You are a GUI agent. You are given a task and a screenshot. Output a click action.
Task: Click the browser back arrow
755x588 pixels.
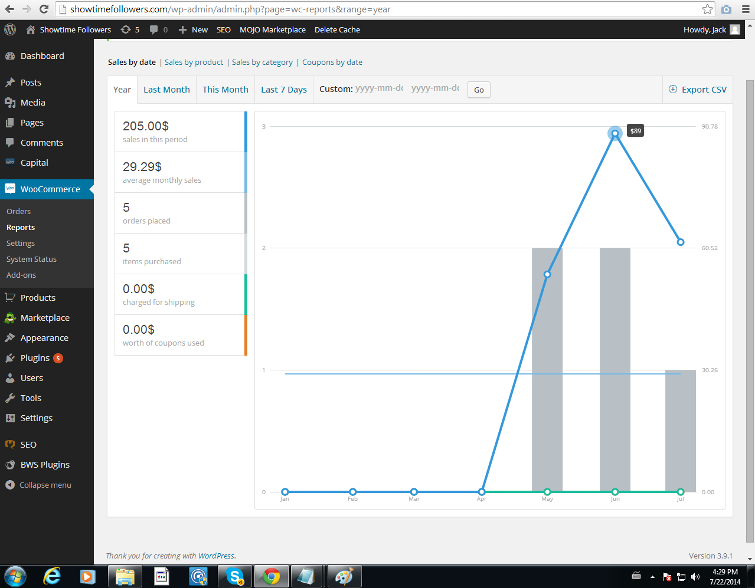pos(10,9)
